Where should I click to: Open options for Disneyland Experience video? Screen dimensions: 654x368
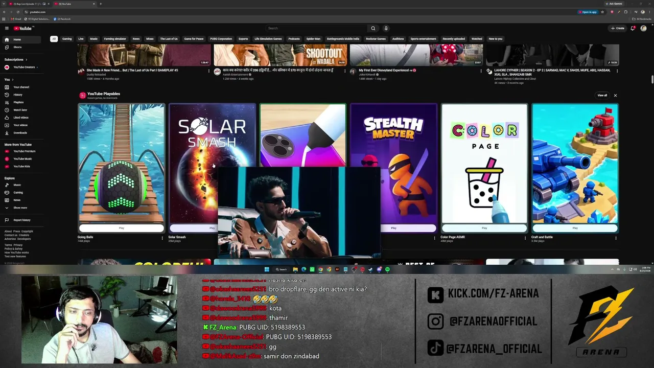(481, 71)
